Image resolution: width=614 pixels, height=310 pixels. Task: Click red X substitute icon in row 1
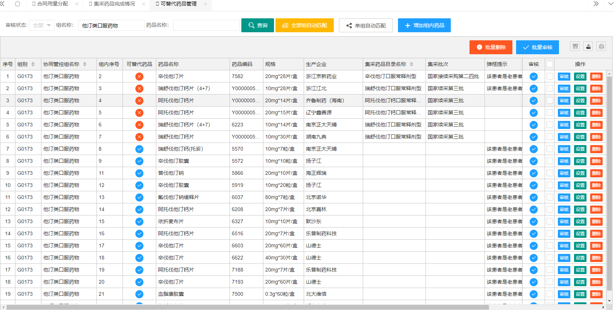[139, 77]
